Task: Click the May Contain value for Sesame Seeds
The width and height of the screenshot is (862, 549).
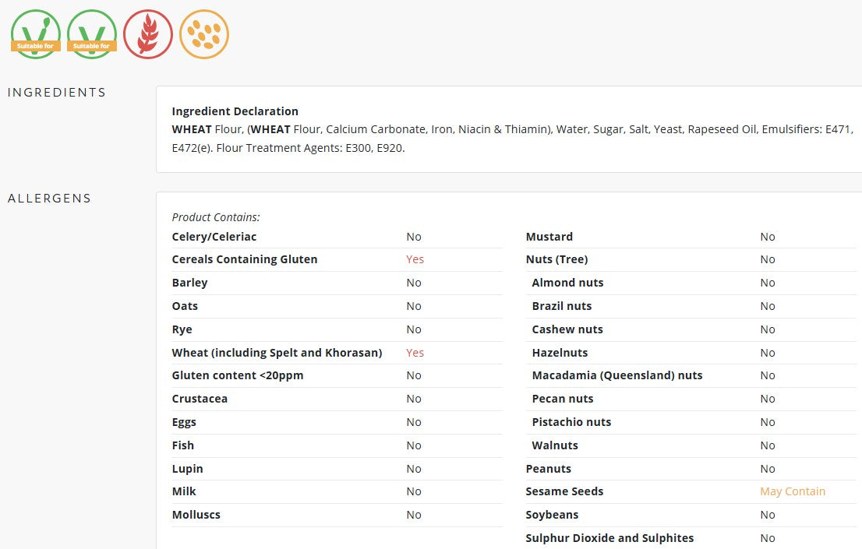Action: point(793,491)
